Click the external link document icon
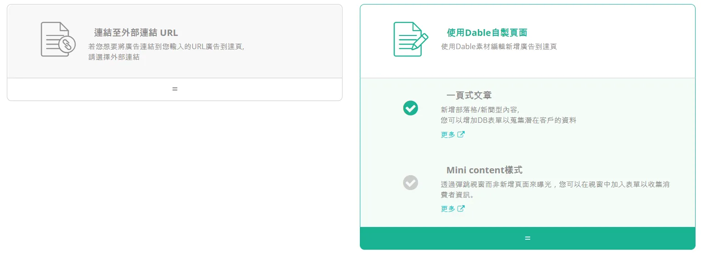 [58, 39]
